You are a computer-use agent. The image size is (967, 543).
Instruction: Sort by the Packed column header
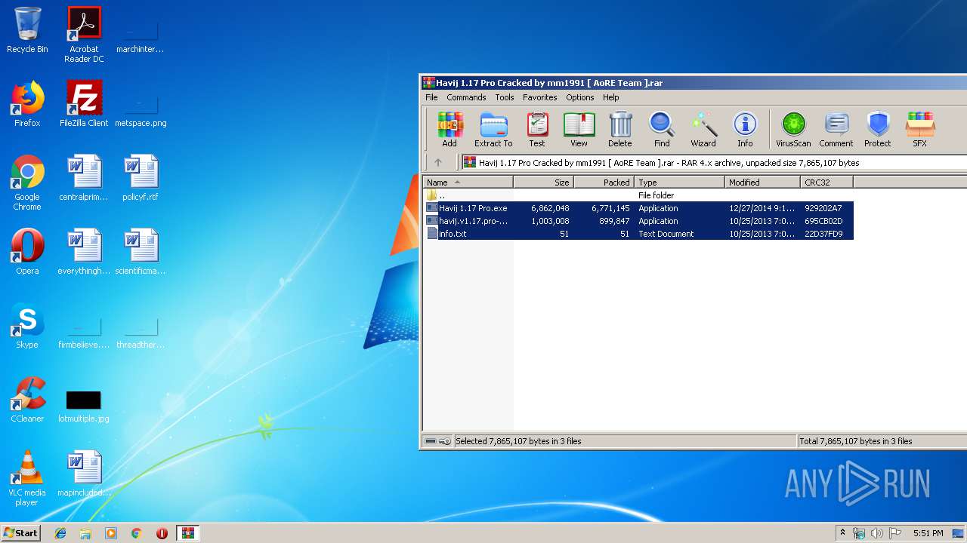(x=604, y=183)
